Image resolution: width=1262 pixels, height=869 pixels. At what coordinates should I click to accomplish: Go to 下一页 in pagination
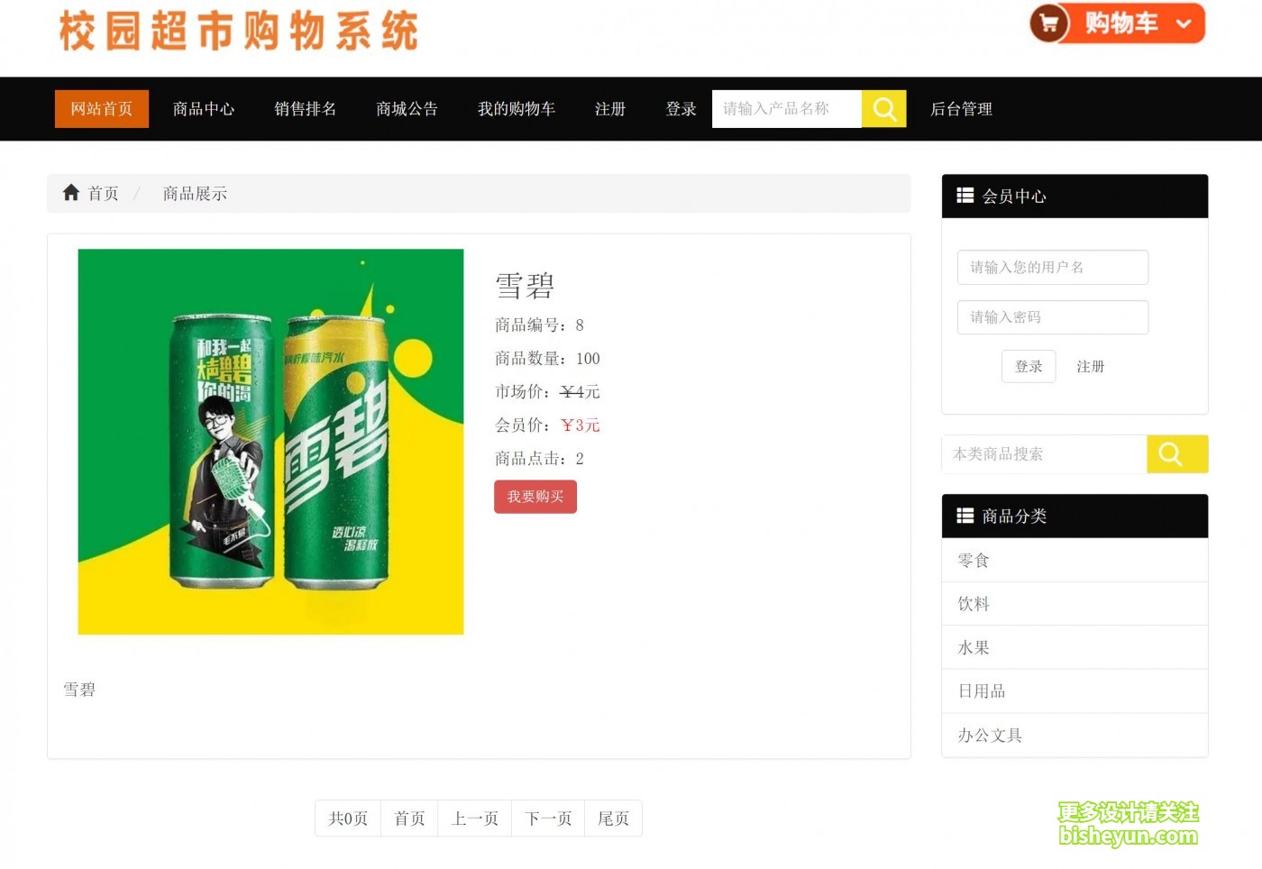click(x=548, y=819)
